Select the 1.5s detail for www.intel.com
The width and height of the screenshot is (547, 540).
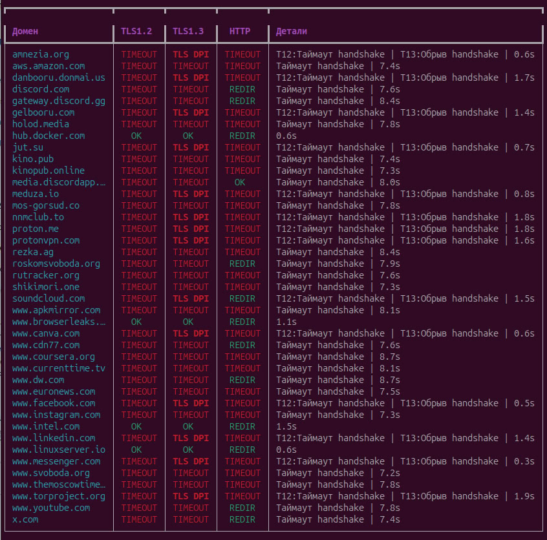point(286,426)
